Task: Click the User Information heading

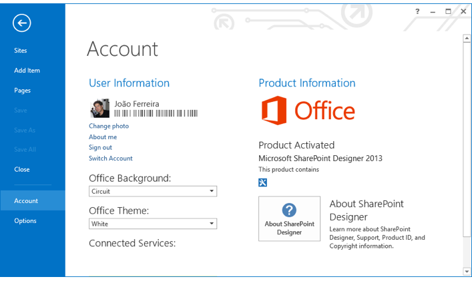Action: 129,83
